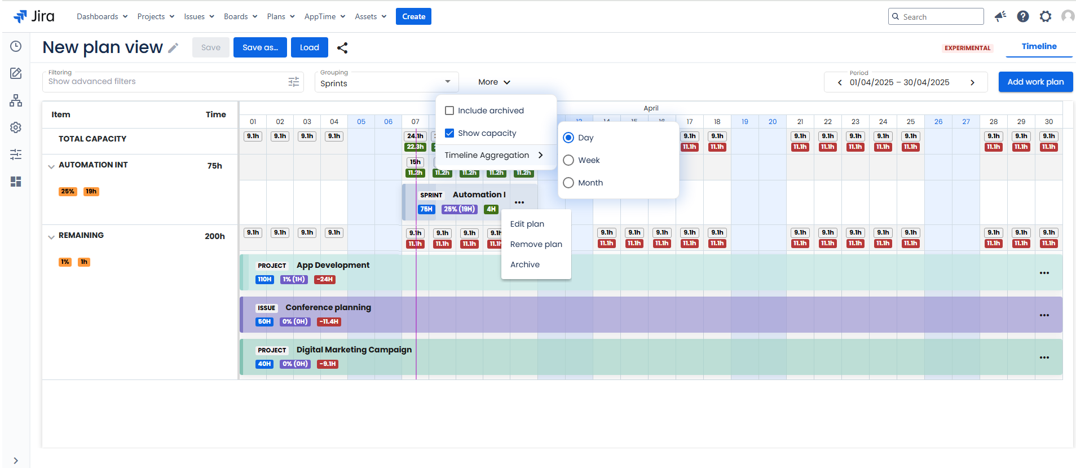Open the Grouping Sprints dropdown
The width and height of the screenshot is (1076, 468).
tap(386, 82)
